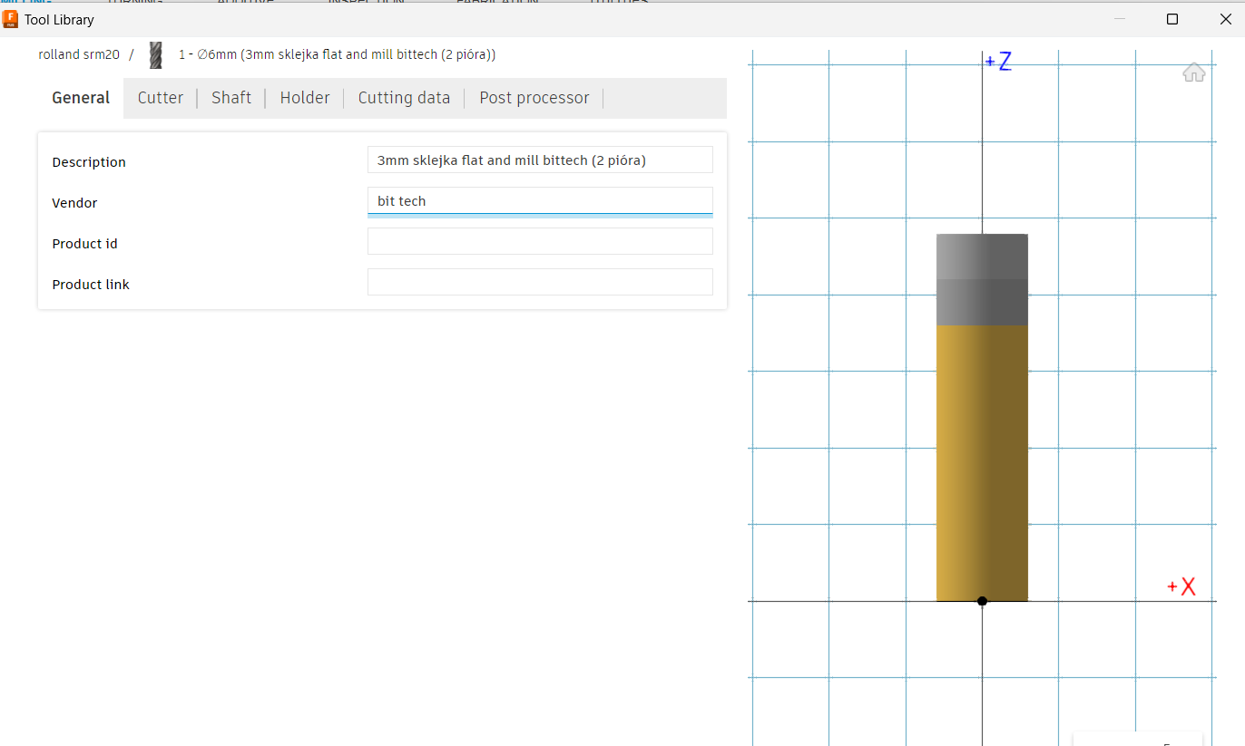Viewport: 1245px width, 746px height.
Task: Click the gold flute section of tool preview
Action: coord(982,462)
